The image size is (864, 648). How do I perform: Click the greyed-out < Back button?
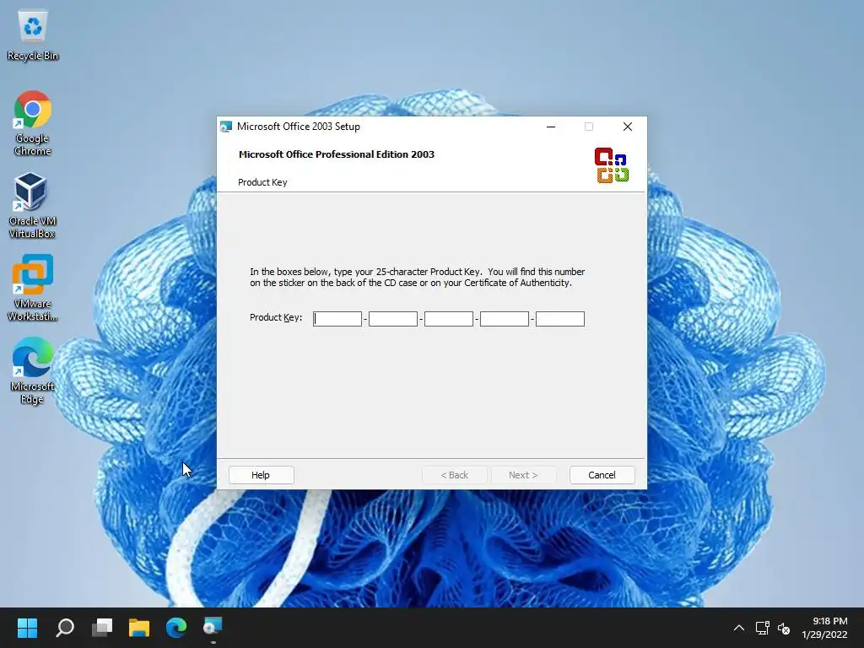pos(455,475)
